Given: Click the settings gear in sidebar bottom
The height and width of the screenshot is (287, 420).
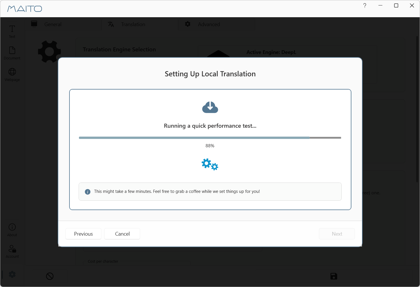Looking at the screenshot, I should 12,274.
